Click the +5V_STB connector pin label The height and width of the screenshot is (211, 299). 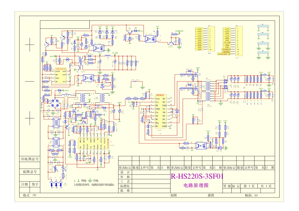point(226,42)
